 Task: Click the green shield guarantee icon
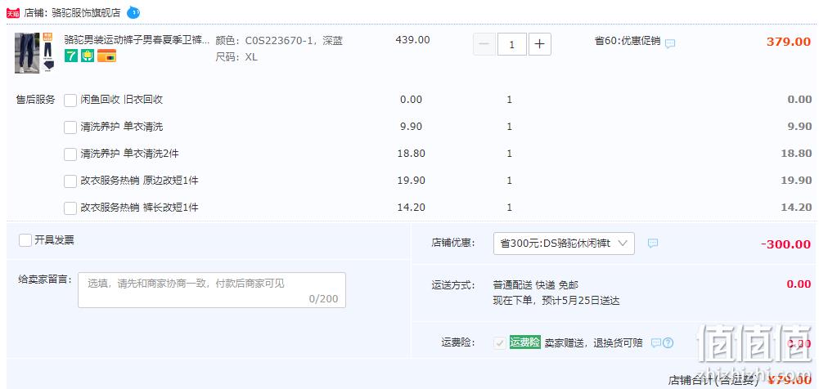tap(88, 56)
